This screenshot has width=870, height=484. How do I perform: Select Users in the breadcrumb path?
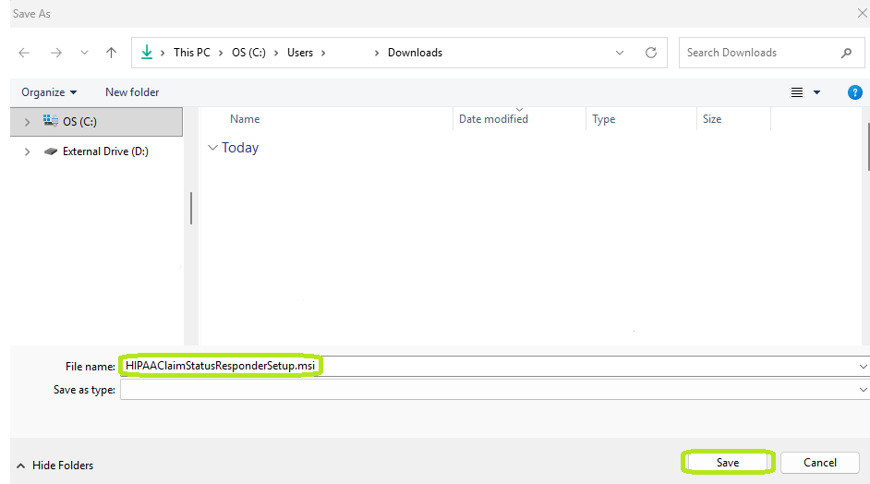(x=300, y=53)
